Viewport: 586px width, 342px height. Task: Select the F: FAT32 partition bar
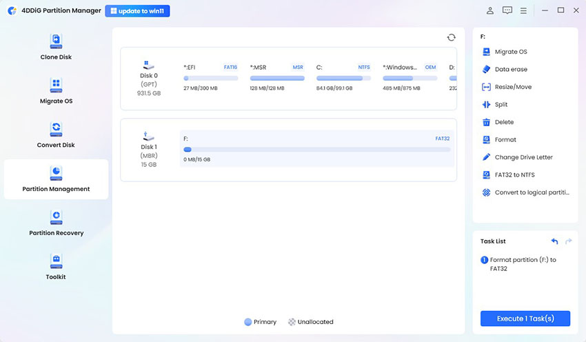click(x=316, y=149)
